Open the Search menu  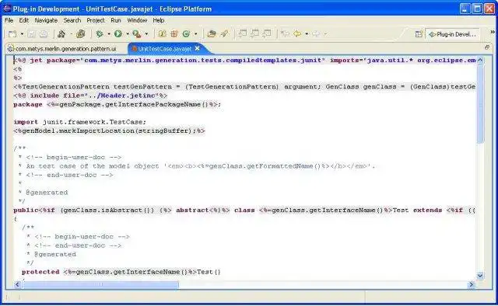pyautogui.click(x=72, y=20)
